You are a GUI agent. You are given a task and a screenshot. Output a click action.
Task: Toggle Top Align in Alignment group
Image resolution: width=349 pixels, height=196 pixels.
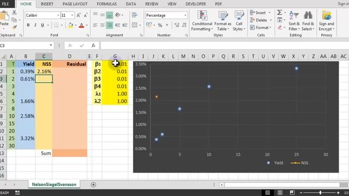pos(95,15)
